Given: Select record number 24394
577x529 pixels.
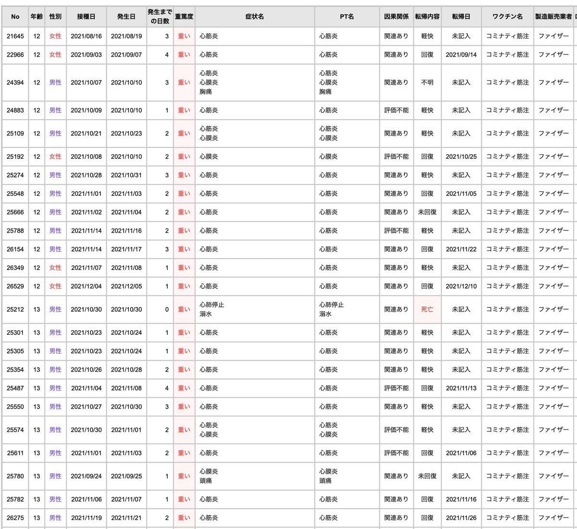Looking at the screenshot, I should pos(15,83).
